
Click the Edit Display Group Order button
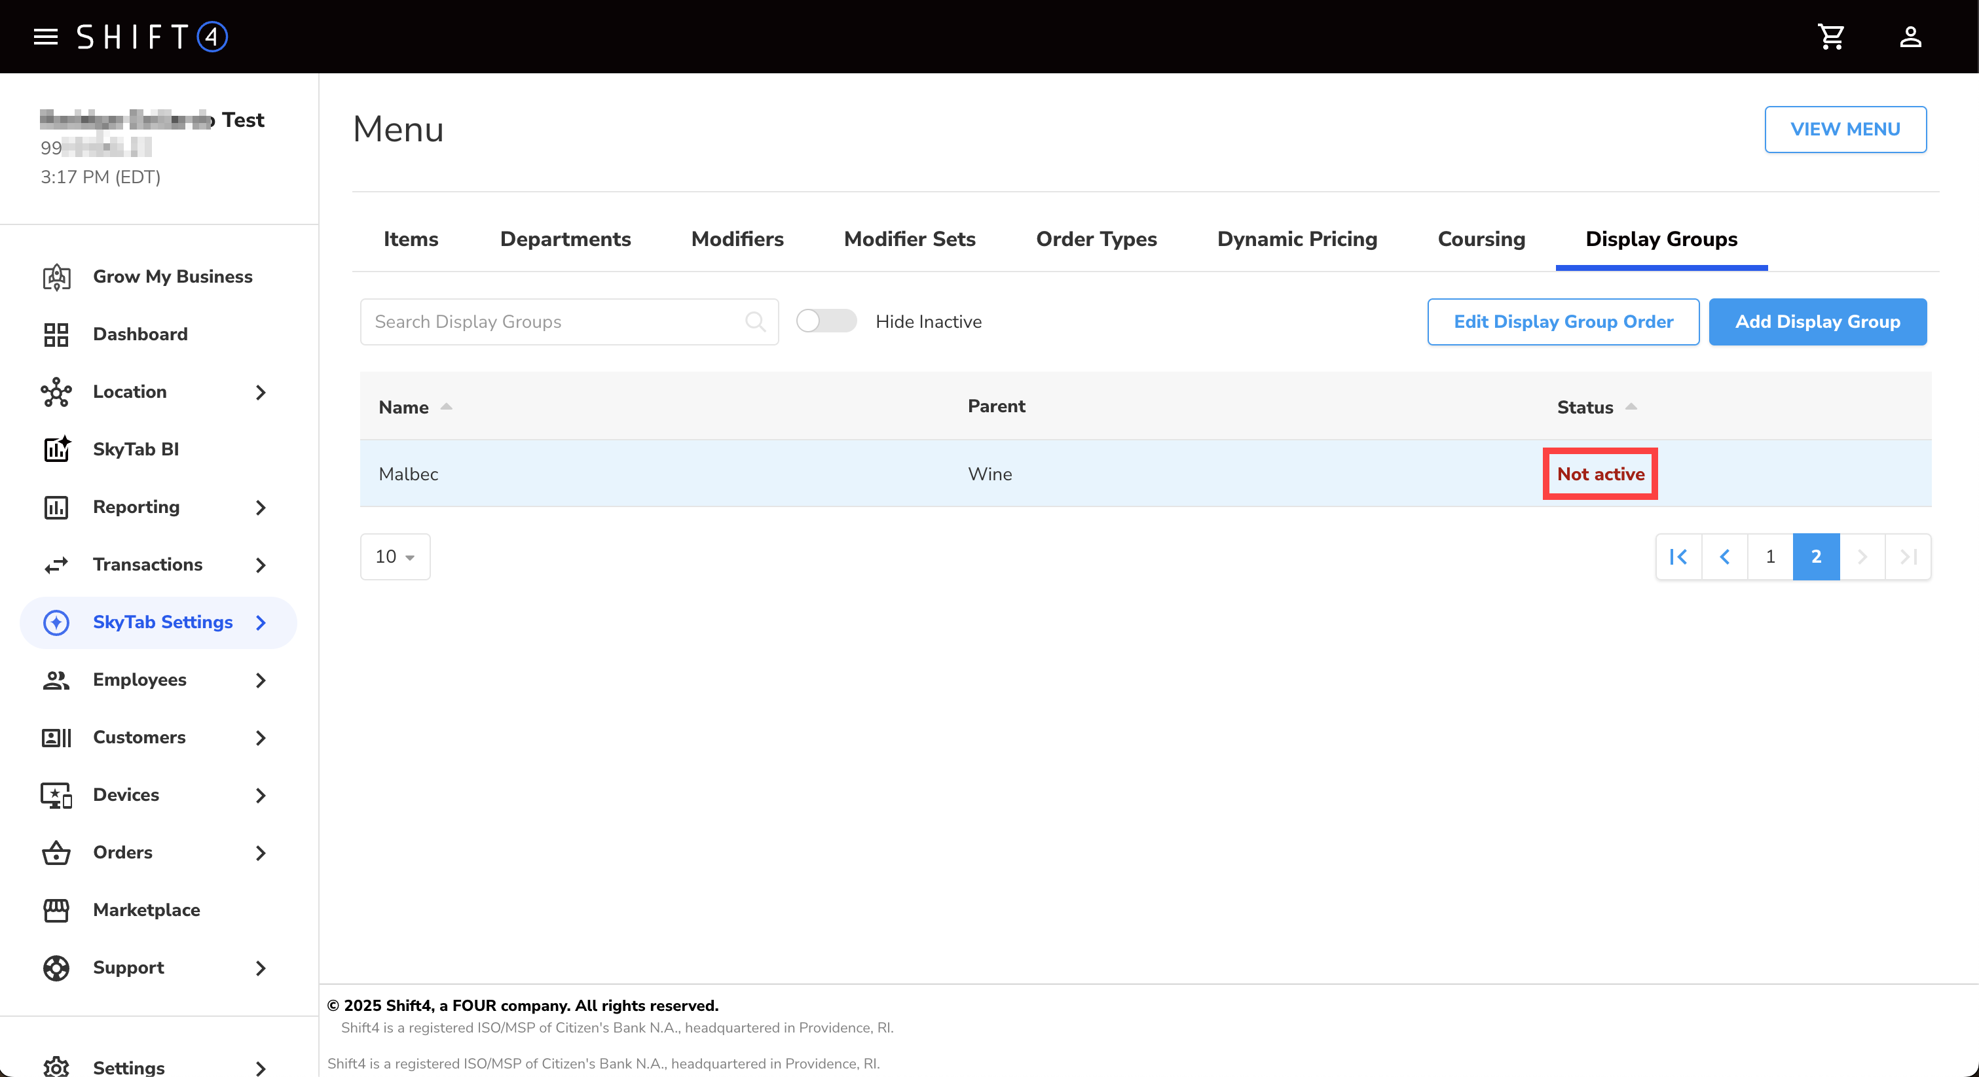pos(1563,322)
